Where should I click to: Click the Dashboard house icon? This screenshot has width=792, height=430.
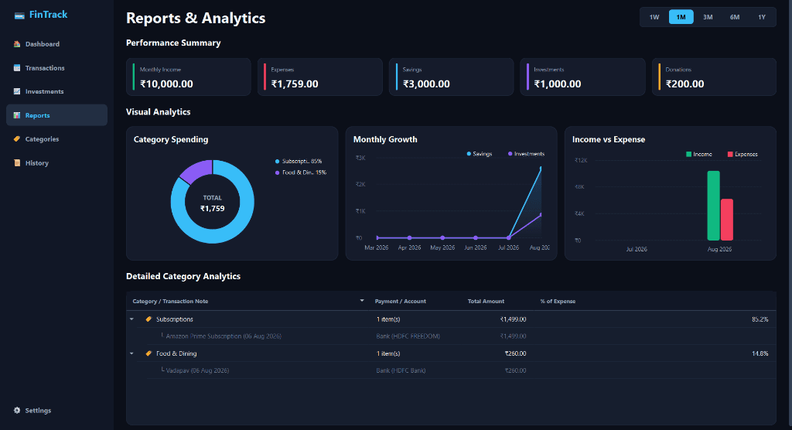(x=17, y=44)
